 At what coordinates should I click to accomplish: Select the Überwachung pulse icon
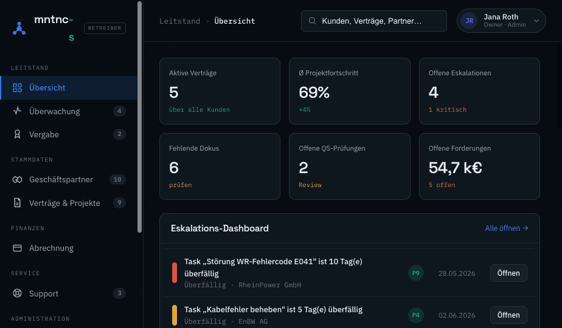click(17, 111)
